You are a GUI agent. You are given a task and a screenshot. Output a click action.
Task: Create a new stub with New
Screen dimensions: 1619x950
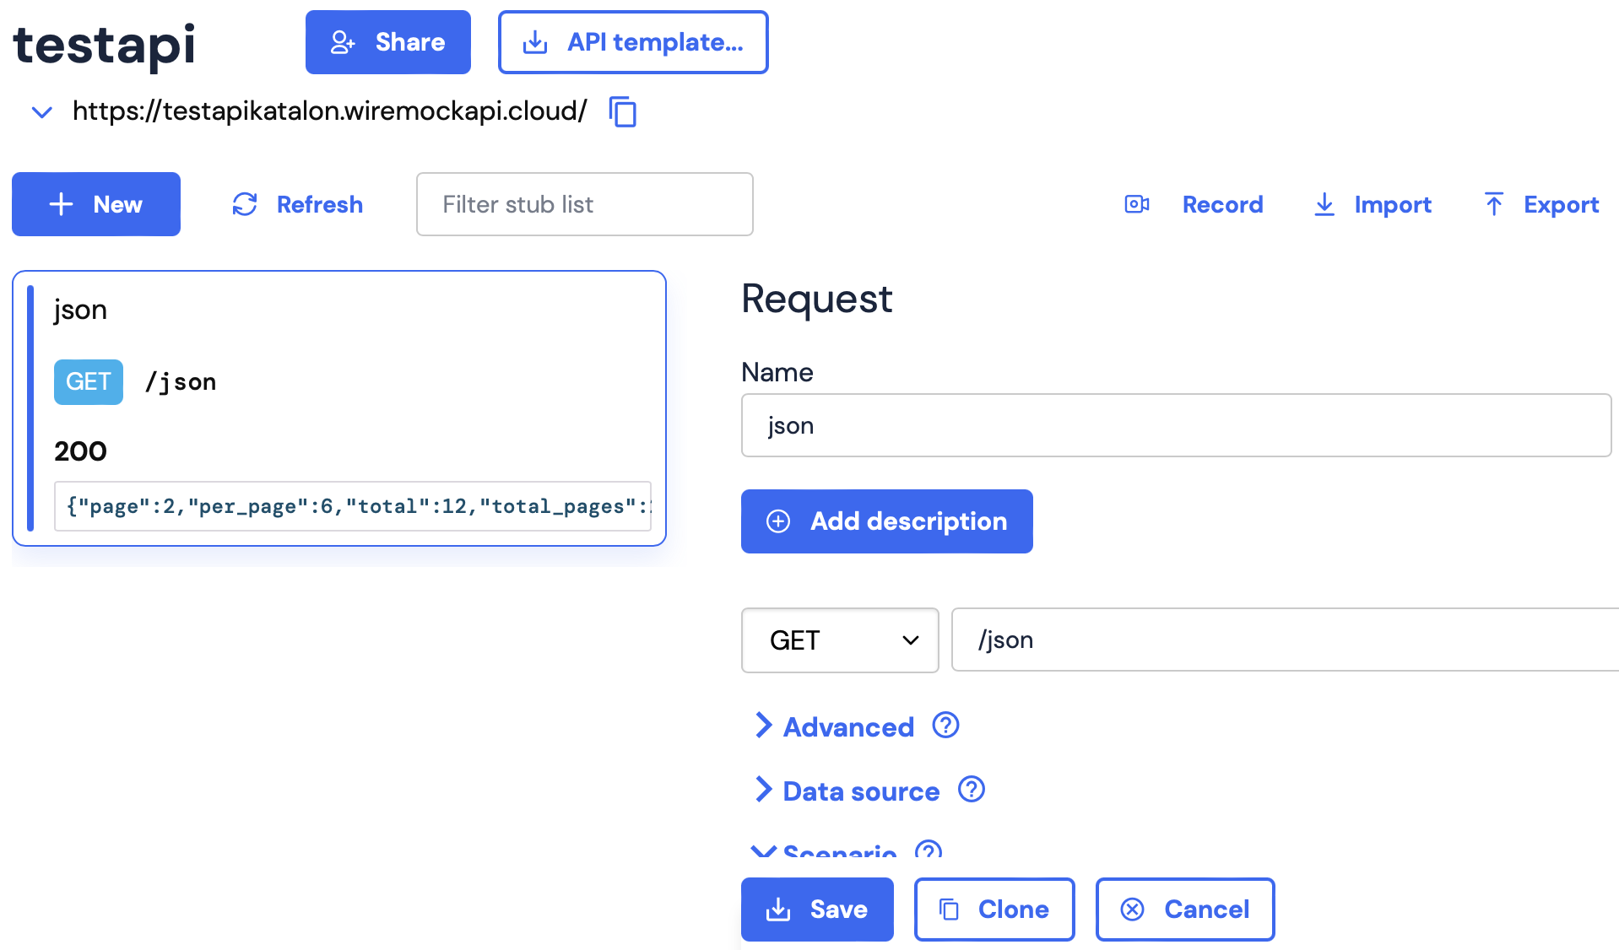point(96,204)
